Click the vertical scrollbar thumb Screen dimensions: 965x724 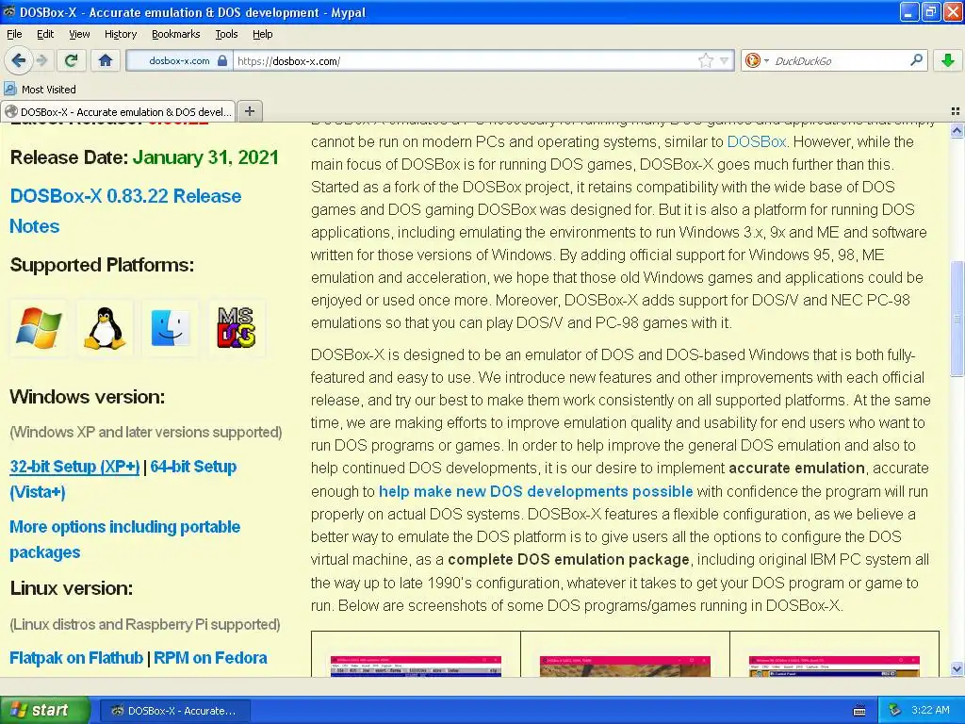[x=957, y=318]
